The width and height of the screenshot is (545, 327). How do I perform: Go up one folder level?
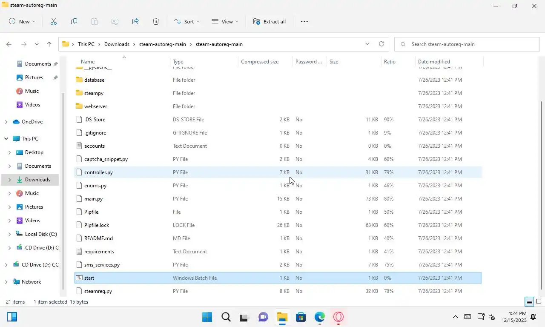49,44
